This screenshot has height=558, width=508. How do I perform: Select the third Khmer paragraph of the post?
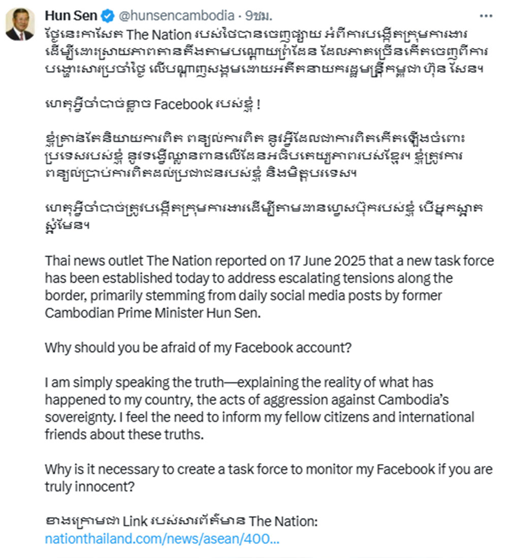[x=255, y=156]
